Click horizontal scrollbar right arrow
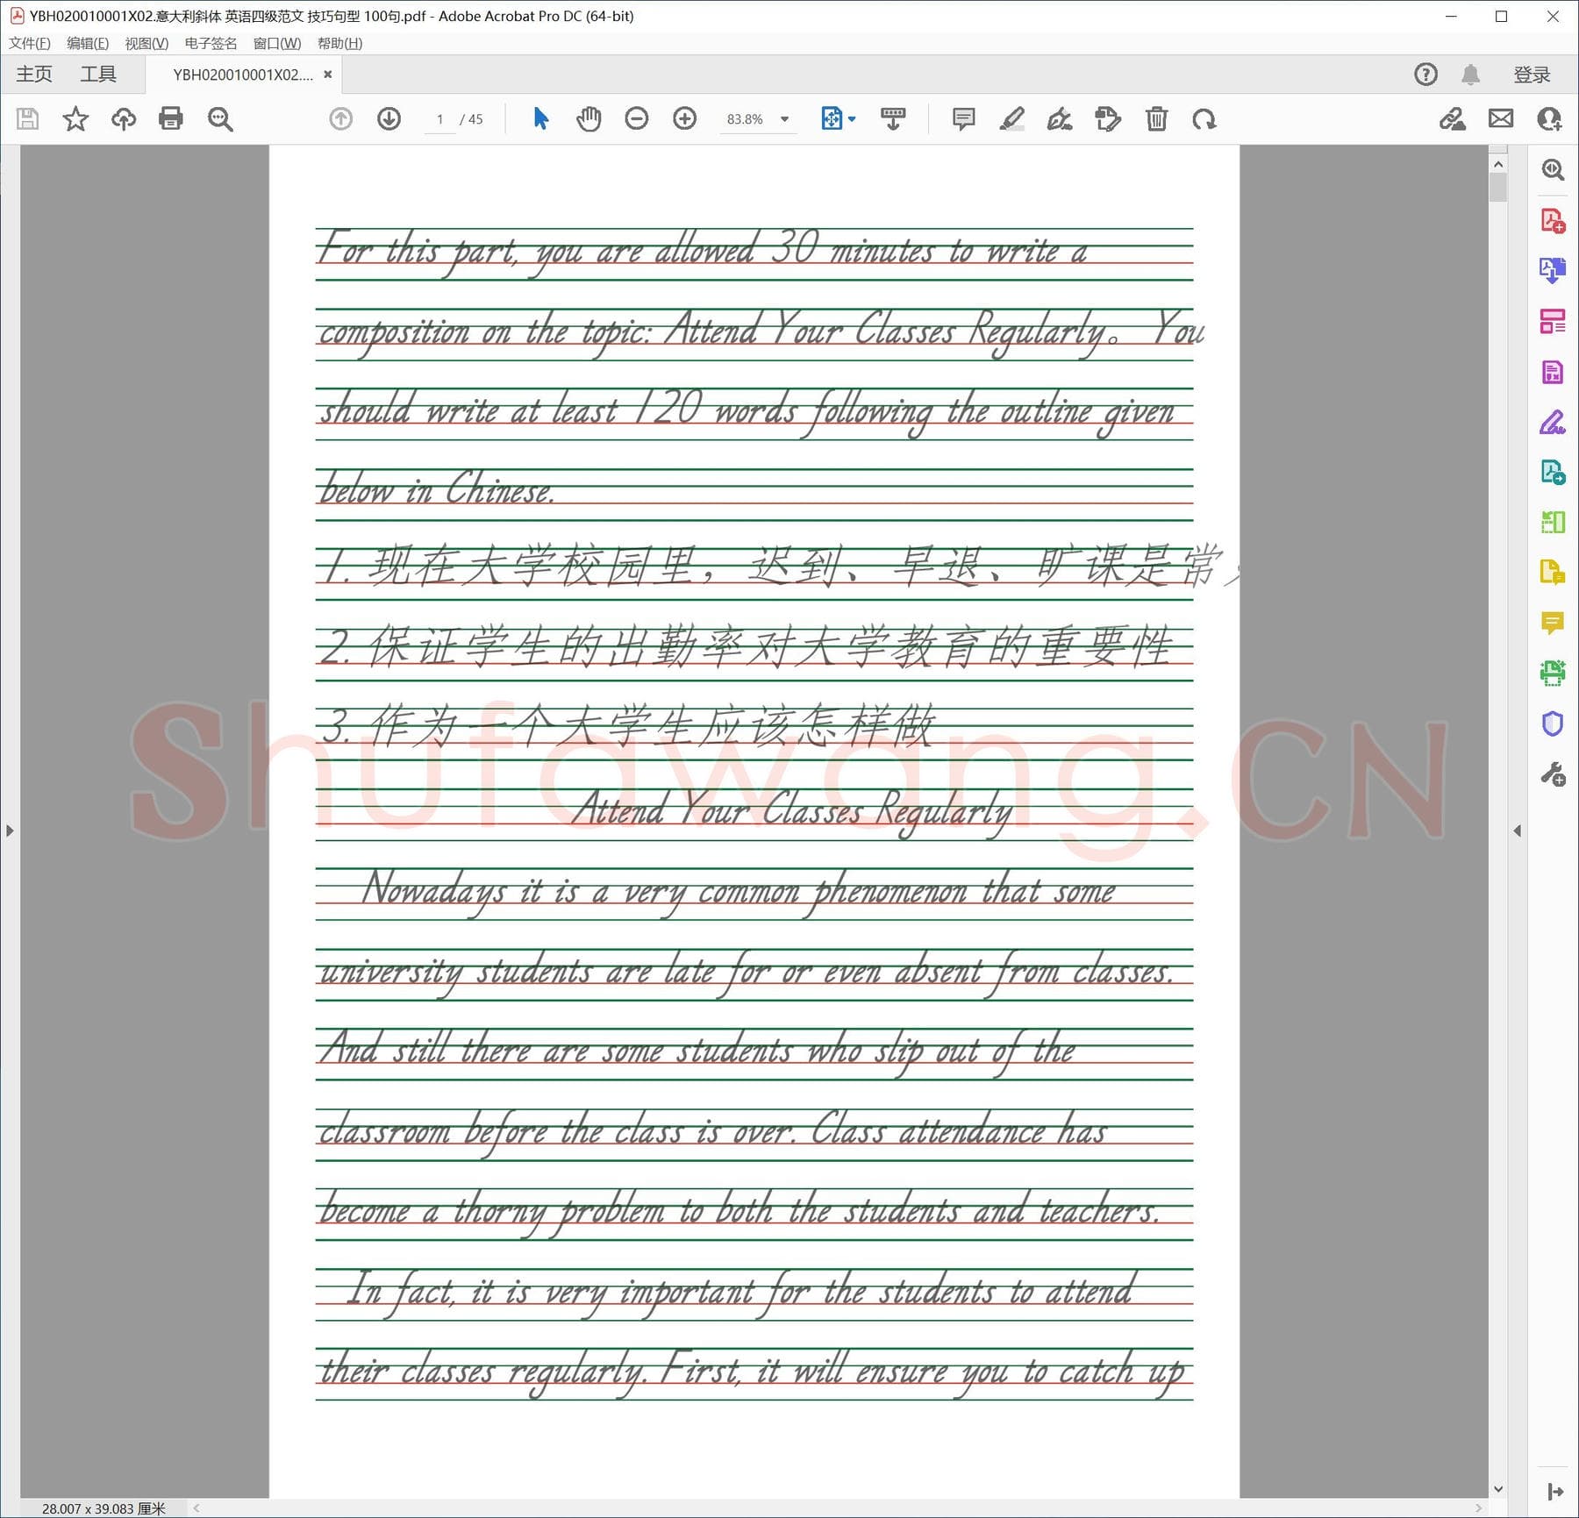 [x=1478, y=1508]
